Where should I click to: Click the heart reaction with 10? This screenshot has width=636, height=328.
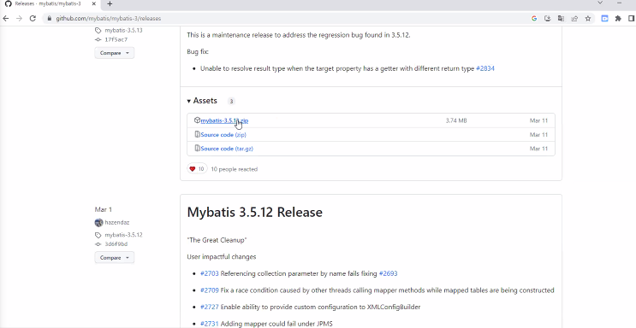point(197,169)
